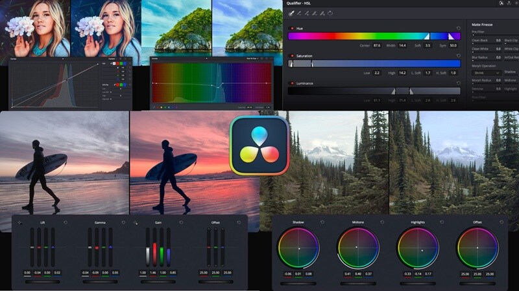
Task: Select the green swatch below Hue curve
Action: click(165, 107)
